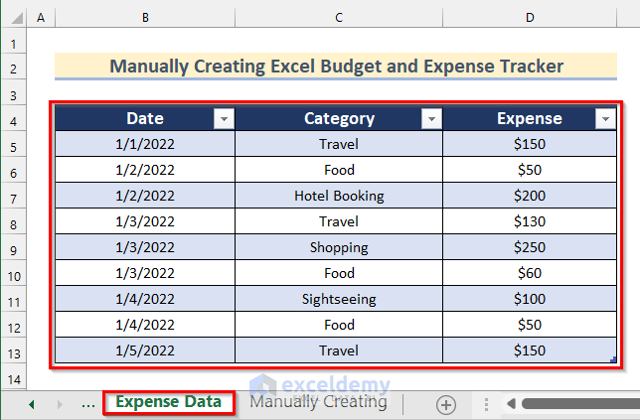This screenshot has height=420, width=640.
Task: Expand the Category filter dropdown
Action: click(431, 119)
